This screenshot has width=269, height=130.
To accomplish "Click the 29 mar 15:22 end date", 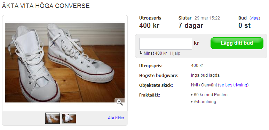I will [207, 18].
